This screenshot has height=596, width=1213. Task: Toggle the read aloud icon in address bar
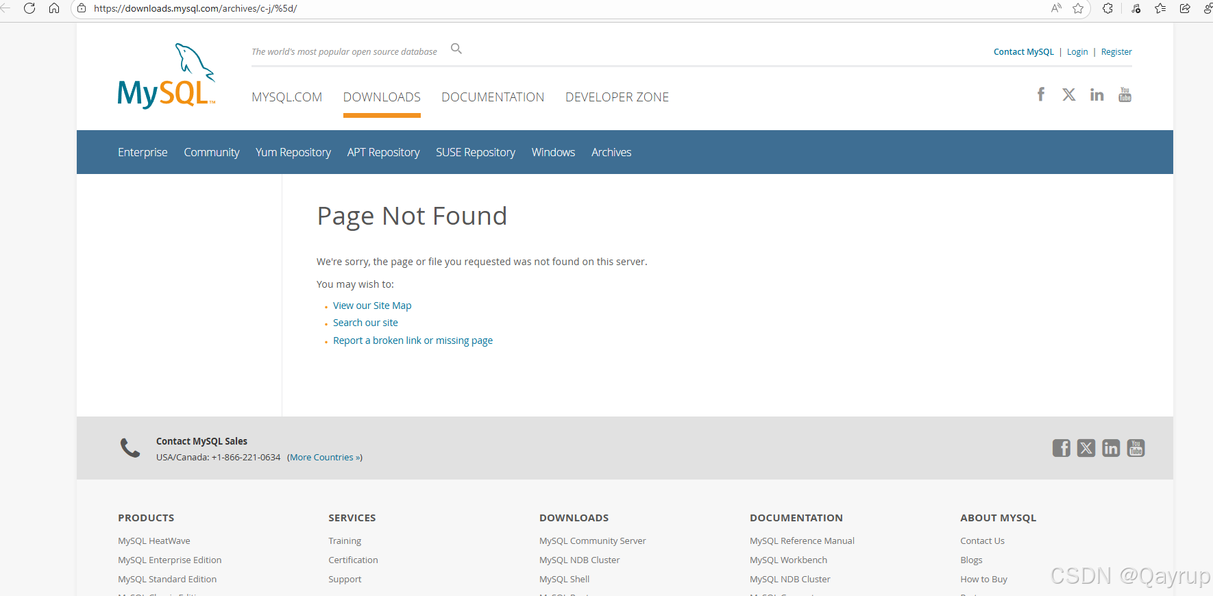(1056, 8)
